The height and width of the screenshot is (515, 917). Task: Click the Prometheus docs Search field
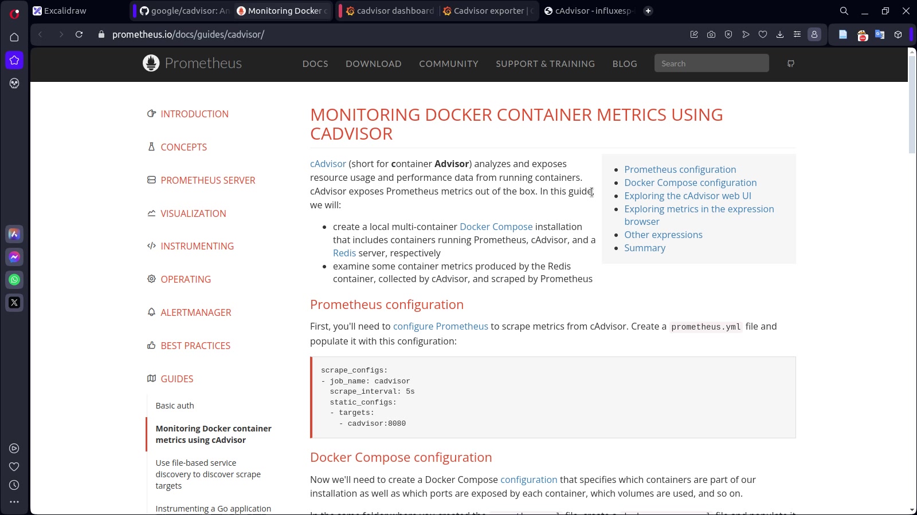click(711, 64)
